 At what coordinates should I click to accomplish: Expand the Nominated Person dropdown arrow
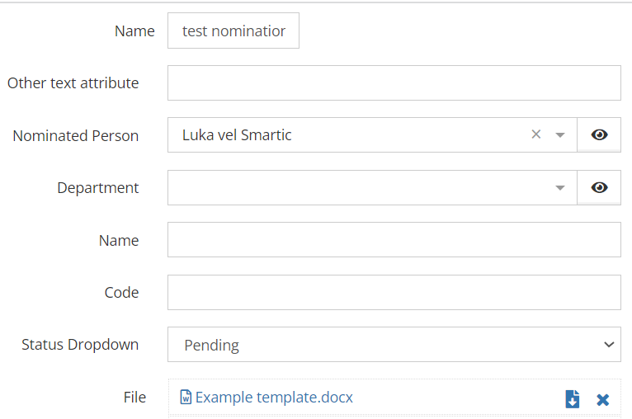560,135
